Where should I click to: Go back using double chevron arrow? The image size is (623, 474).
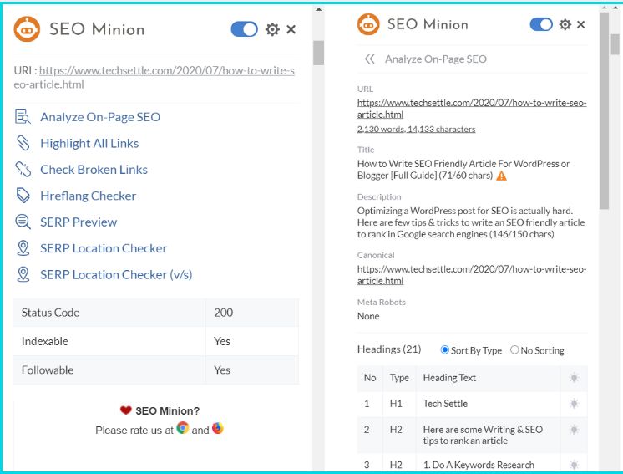[x=369, y=59]
